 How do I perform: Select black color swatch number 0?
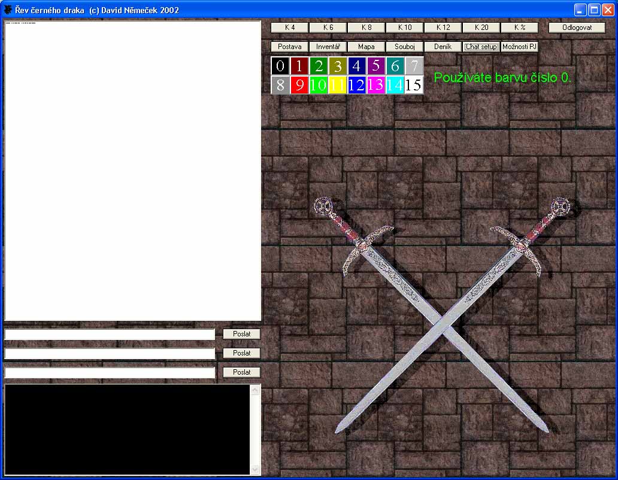click(x=280, y=66)
